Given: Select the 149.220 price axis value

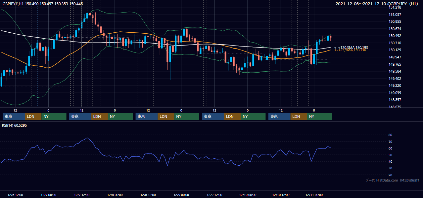Looking at the screenshot, I should (395, 85).
